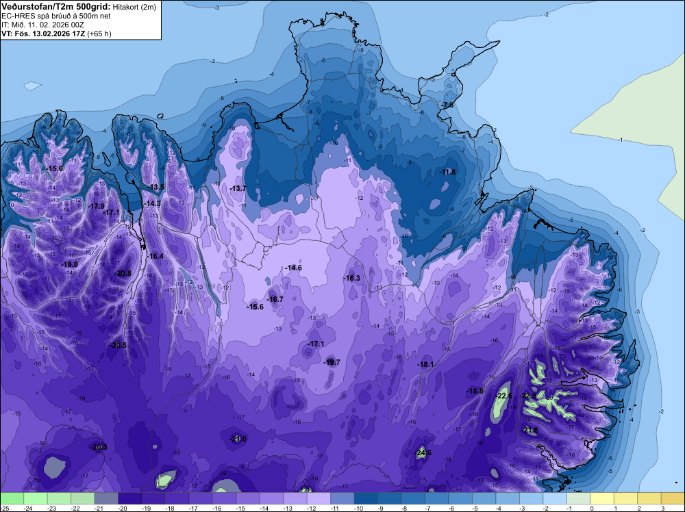Image resolution: width=685 pixels, height=512 pixels.
Task: Click the -17.9 temperature value
Action: (x=96, y=206)
